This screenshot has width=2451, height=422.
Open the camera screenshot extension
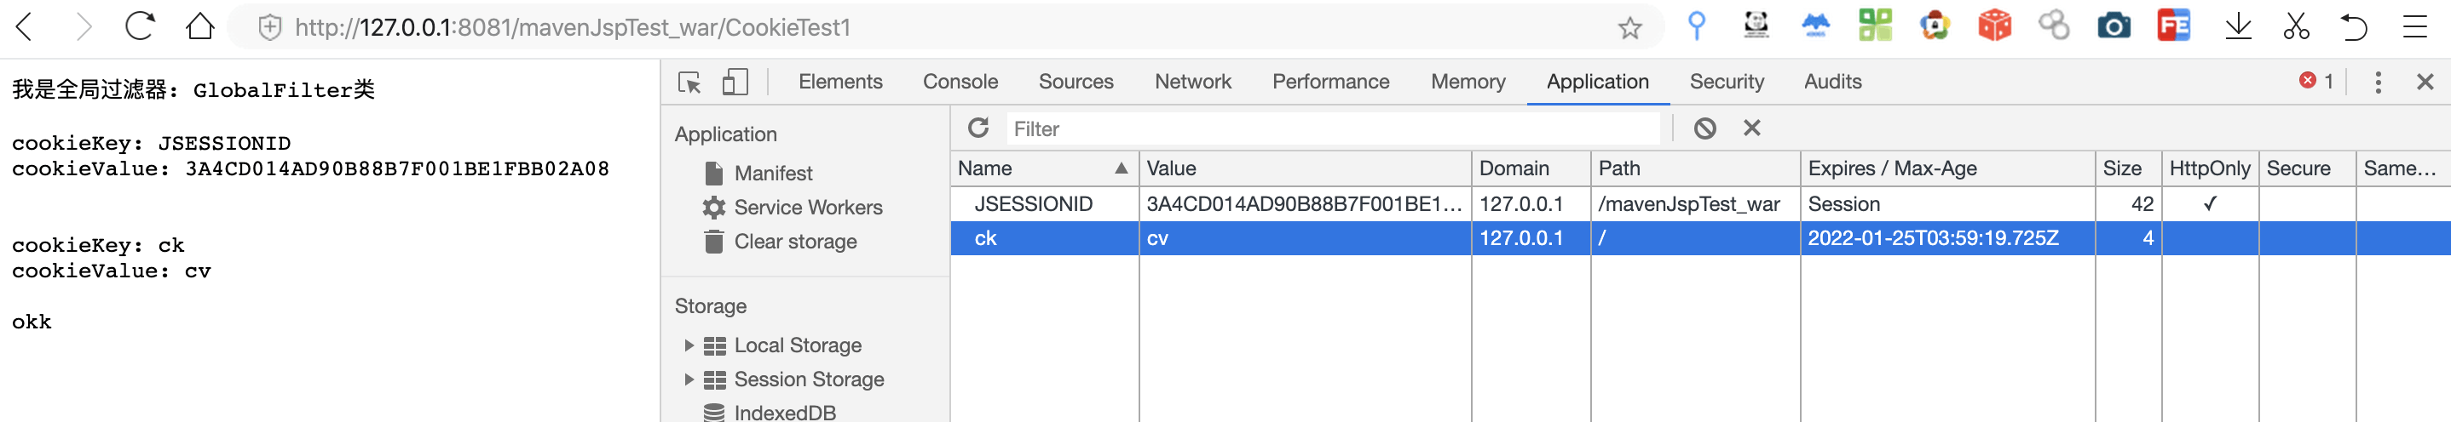click(x=2114, y=26)
